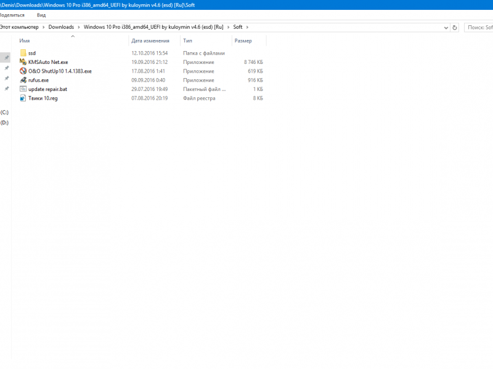
Task: Click the date 07.08.2016 20:19
Action: tap(150, 98)
